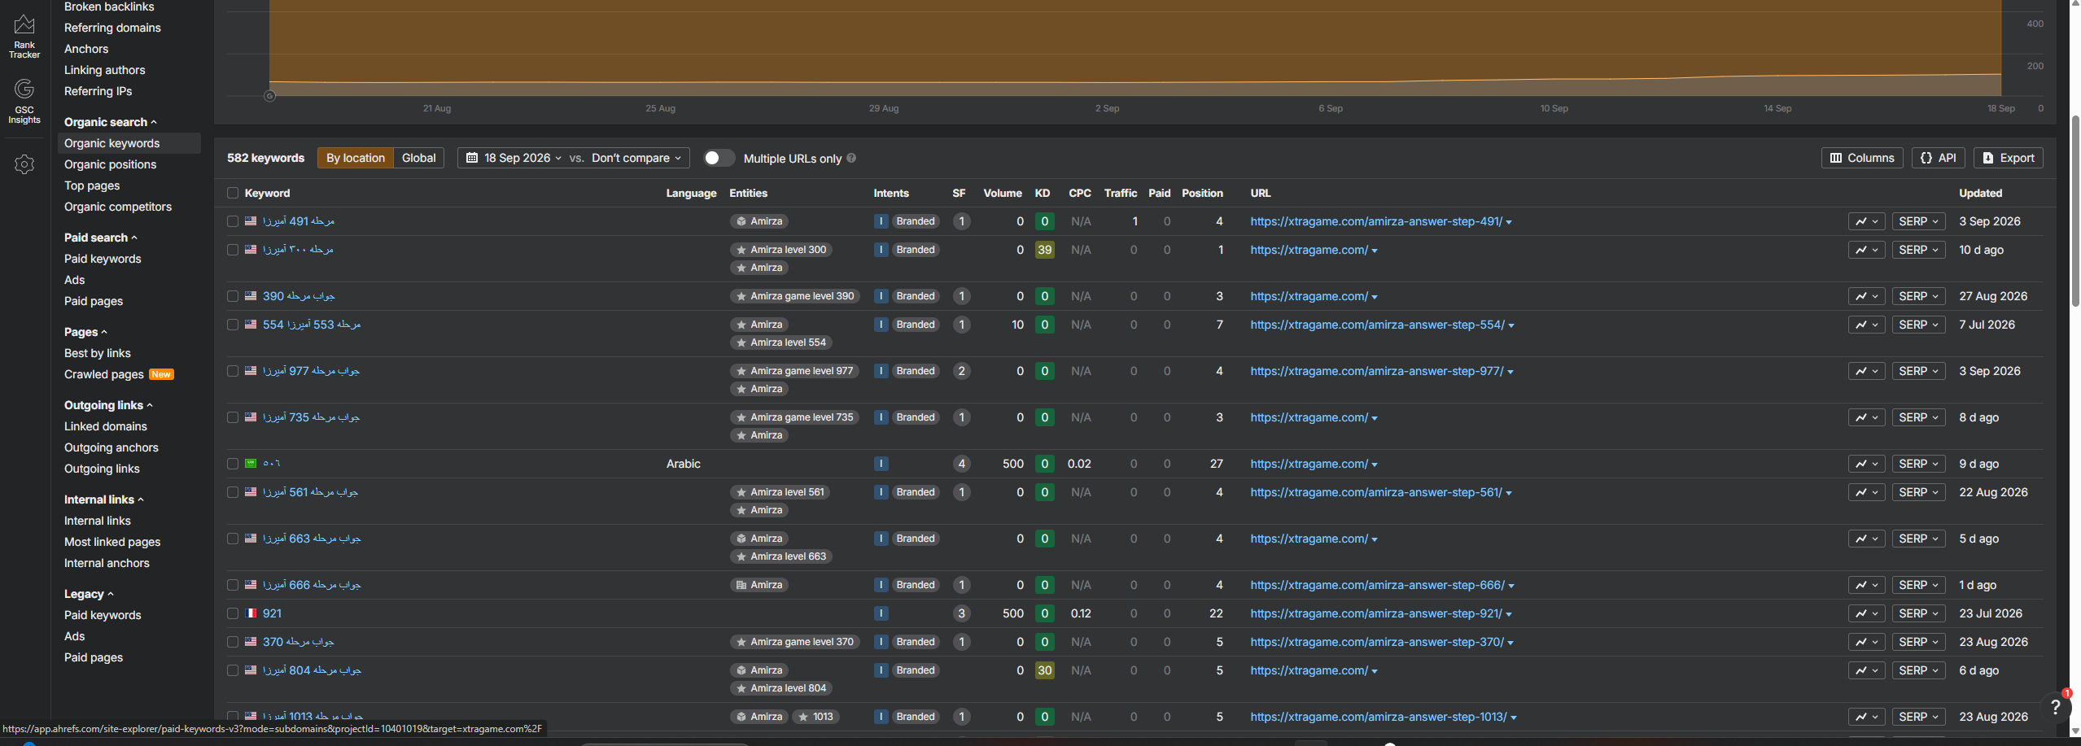
Task: Open the settings gear in sidebar
Action: [24, 164]
